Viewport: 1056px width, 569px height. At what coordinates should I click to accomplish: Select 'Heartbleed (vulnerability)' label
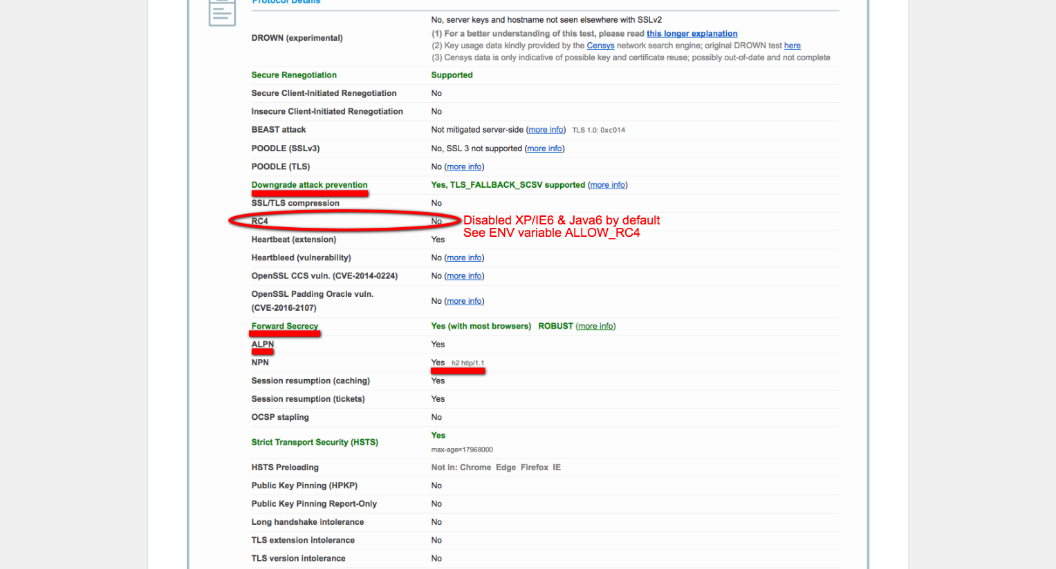point(301,258)
